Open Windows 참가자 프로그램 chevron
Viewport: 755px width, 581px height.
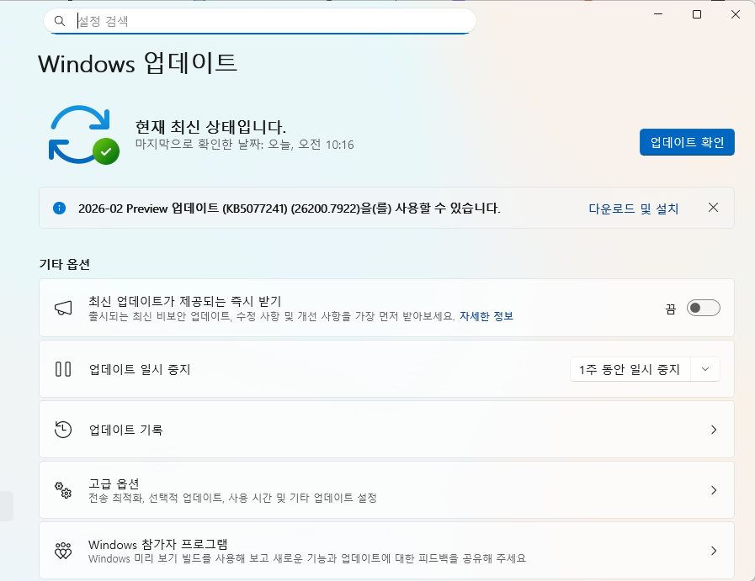[x=714, y=551]
